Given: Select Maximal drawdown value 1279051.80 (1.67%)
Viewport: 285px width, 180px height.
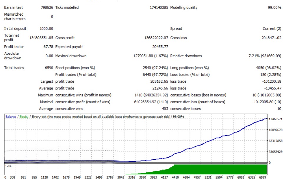Looking at the screenshot, I should (151, 56).
